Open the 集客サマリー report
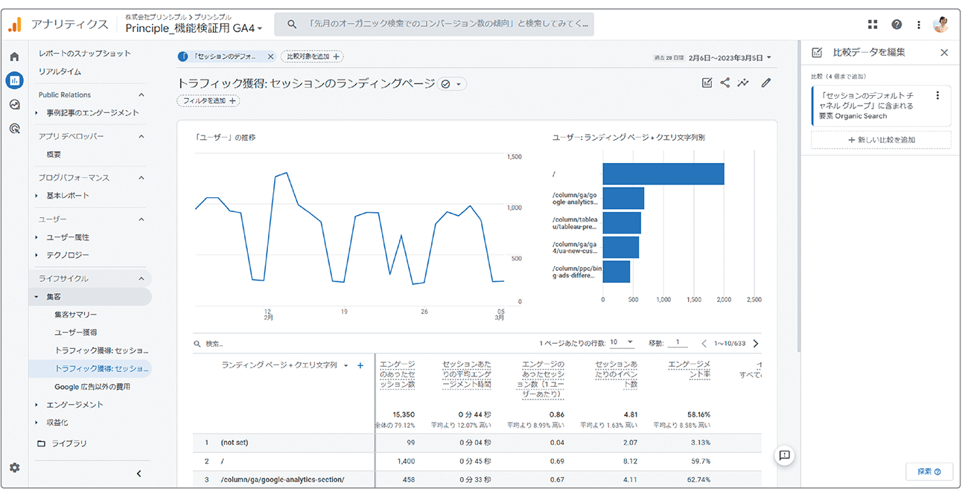Viewport: 968px width, 497px height. coord(76,315)
